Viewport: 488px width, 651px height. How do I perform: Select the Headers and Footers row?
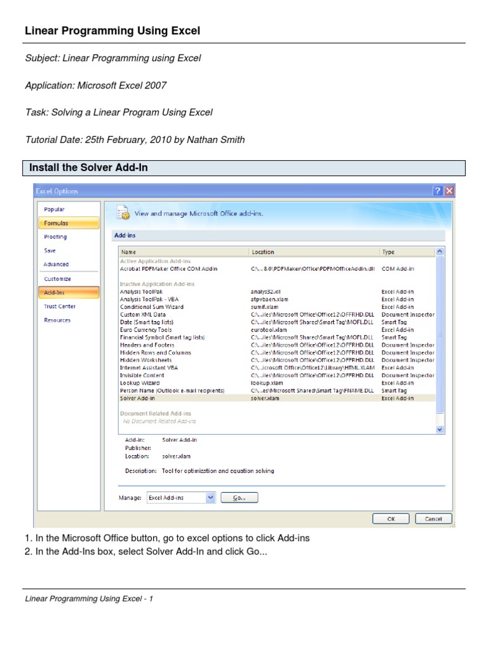click(277, 345)
